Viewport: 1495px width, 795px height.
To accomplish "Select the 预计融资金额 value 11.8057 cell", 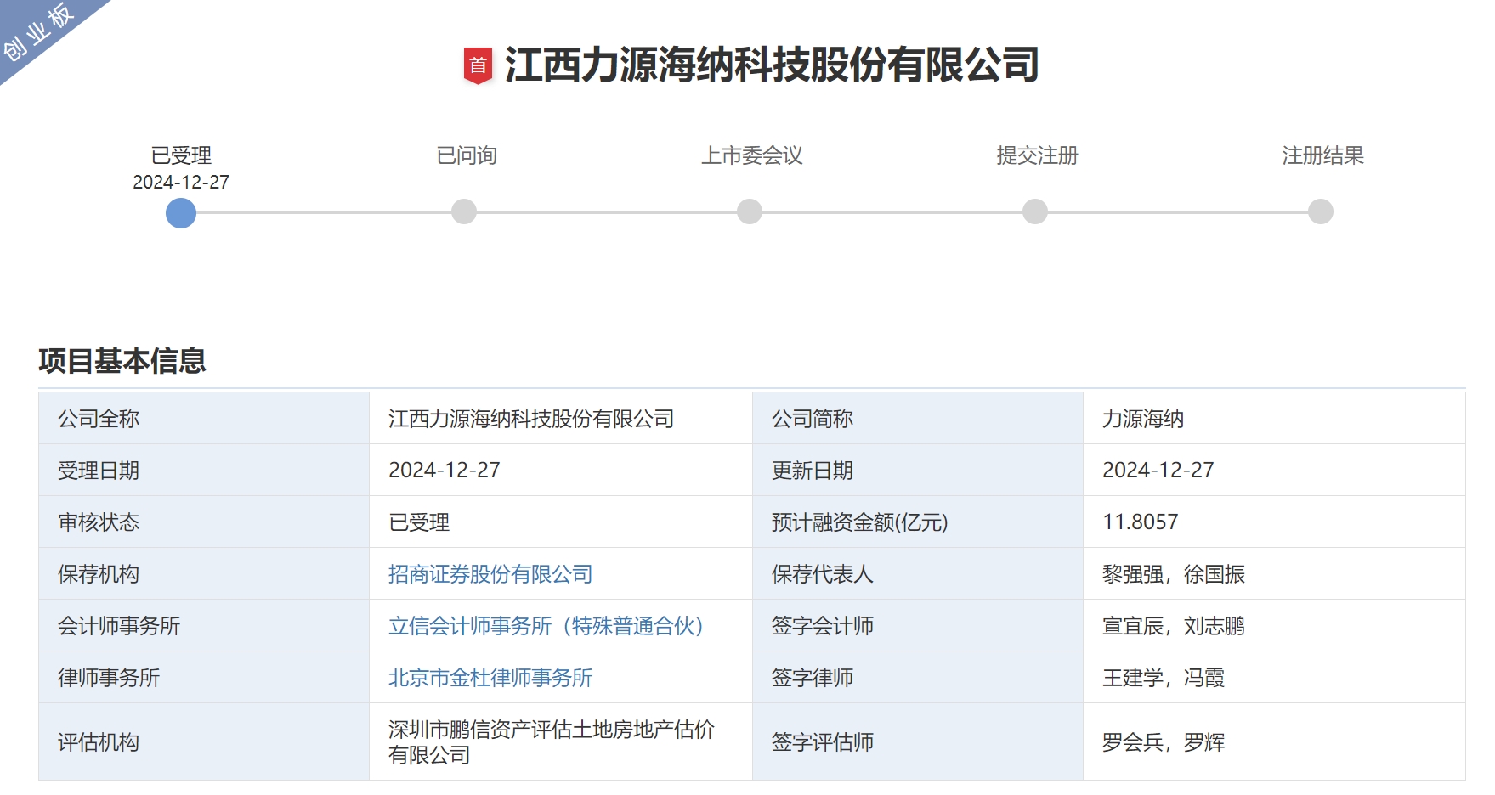I will [x=1140, y=522].
